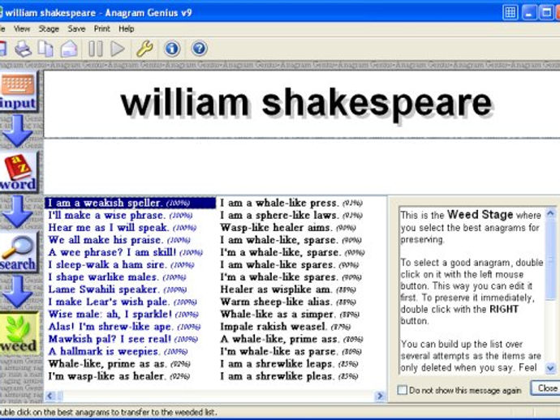Go to the search stage magnifier icon

[x=18, y=253]
